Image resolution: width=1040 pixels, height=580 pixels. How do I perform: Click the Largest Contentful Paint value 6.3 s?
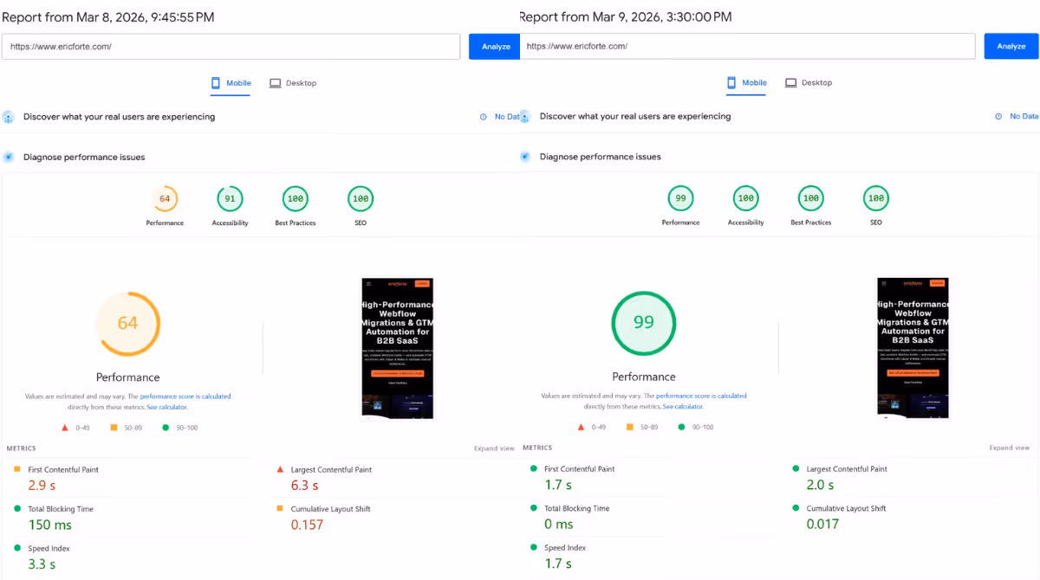[x=304, y=486]
